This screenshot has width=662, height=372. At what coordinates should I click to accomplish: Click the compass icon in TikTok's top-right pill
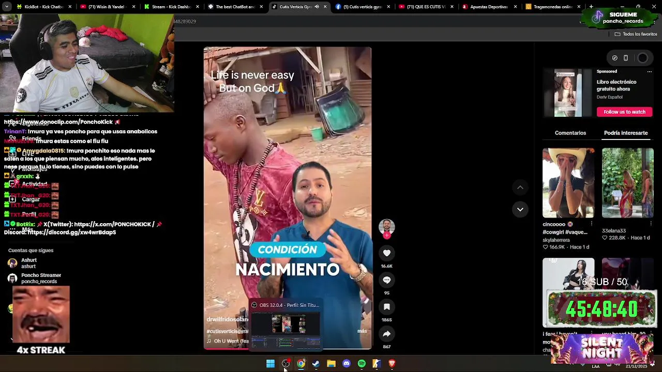point(614,58)
